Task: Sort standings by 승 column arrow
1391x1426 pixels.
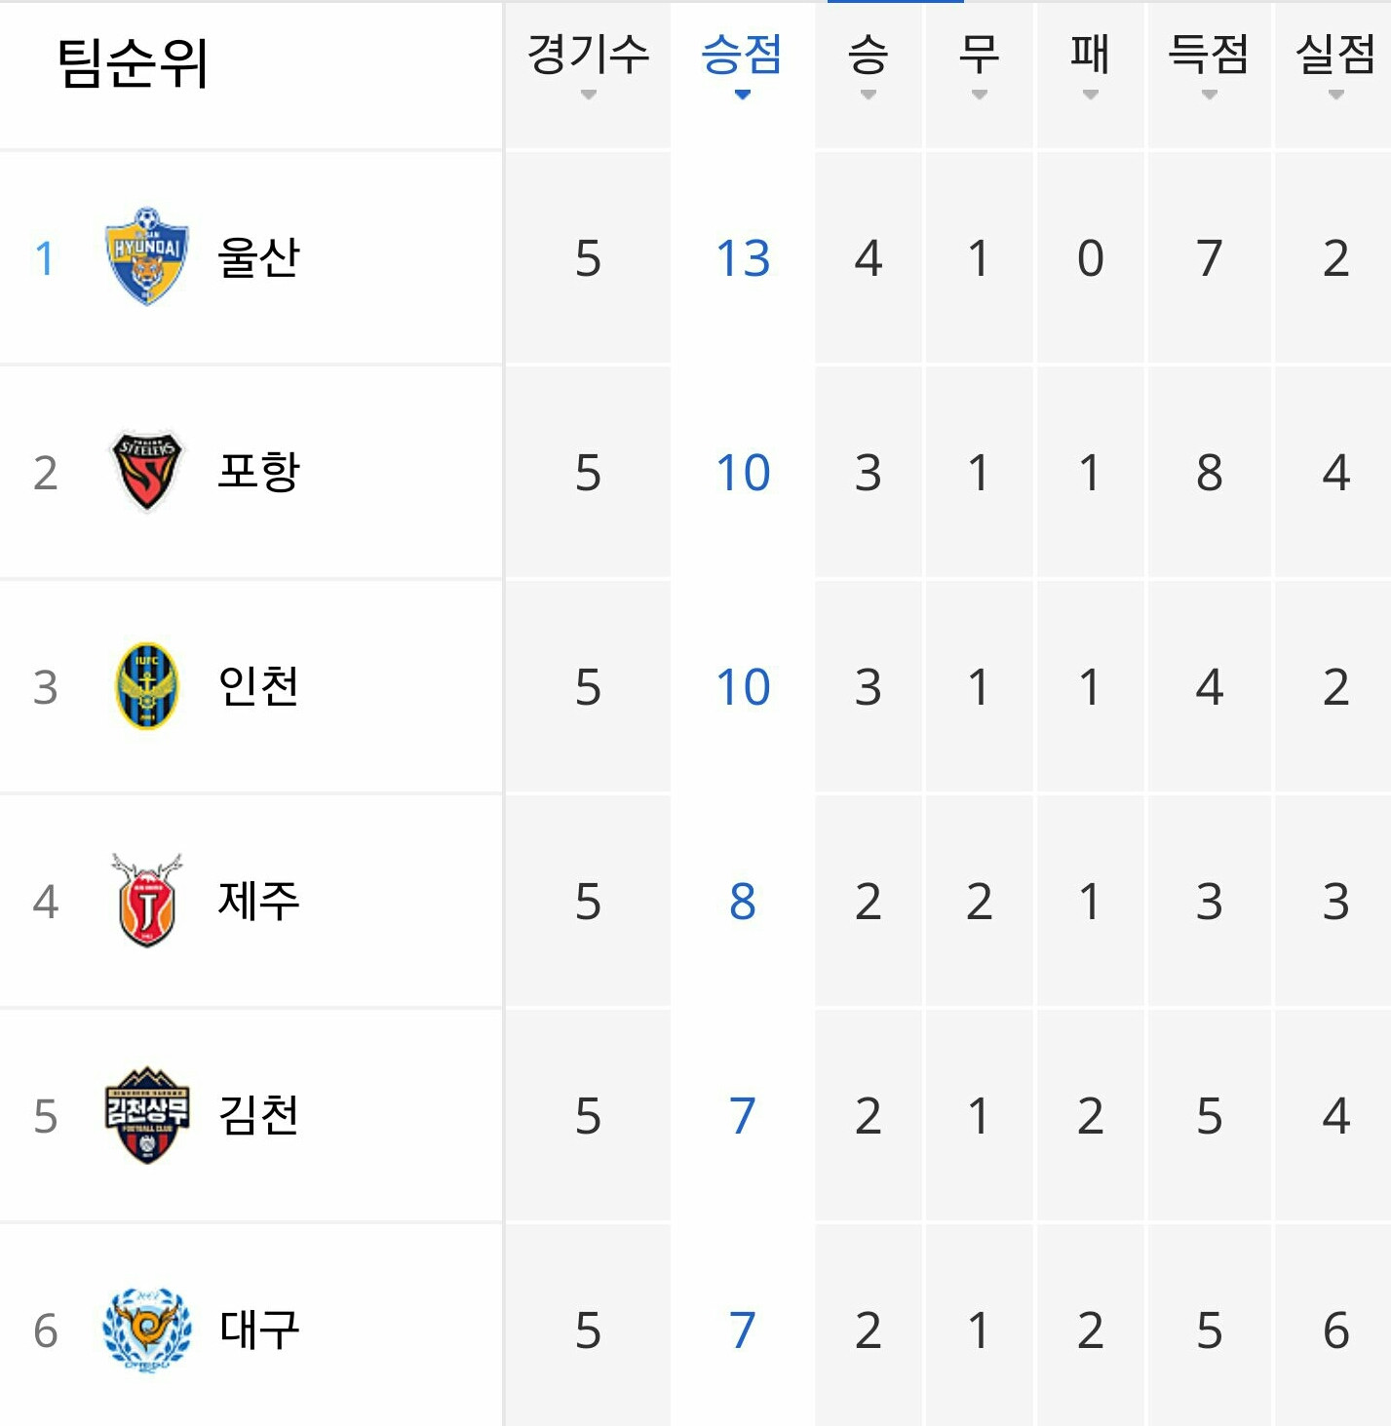Action: click(868, 95)
